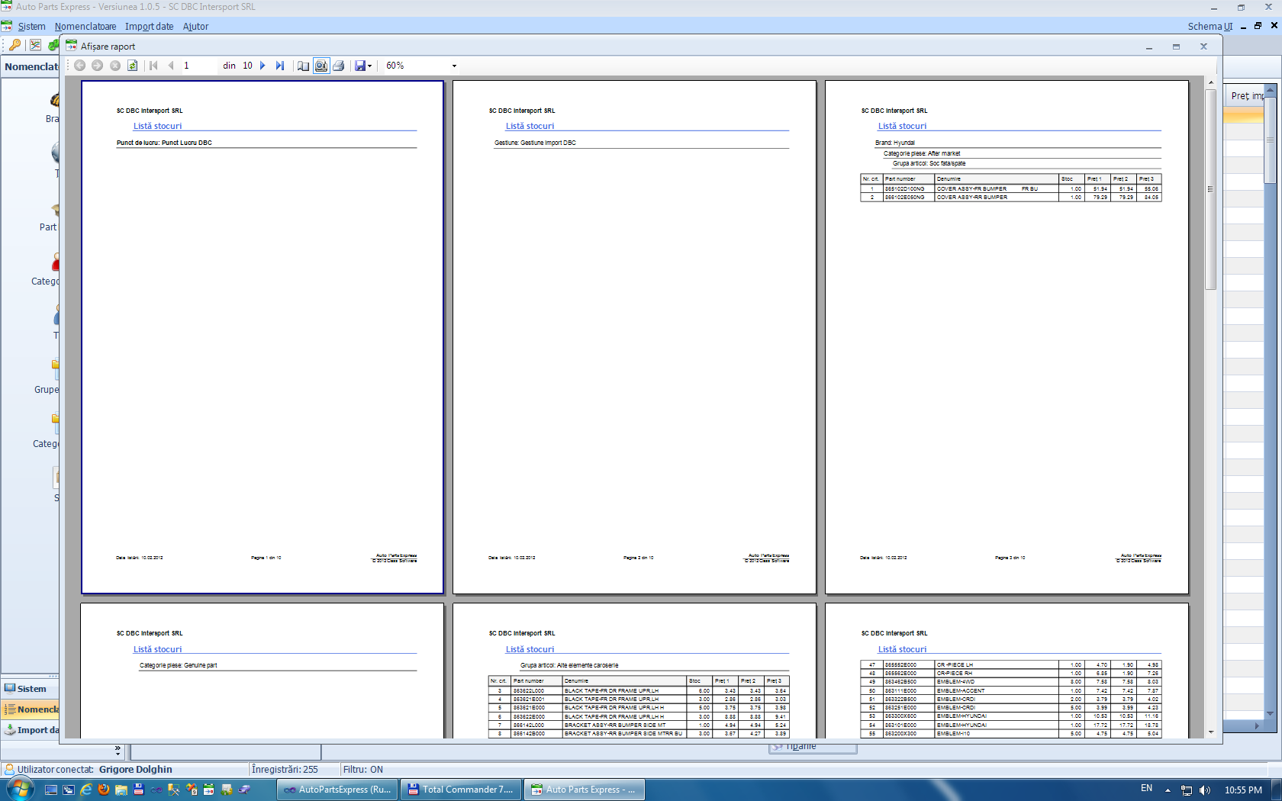Select the Brand Hyundai report page
1282x801 pixels.
click(x=1007, y=337)
